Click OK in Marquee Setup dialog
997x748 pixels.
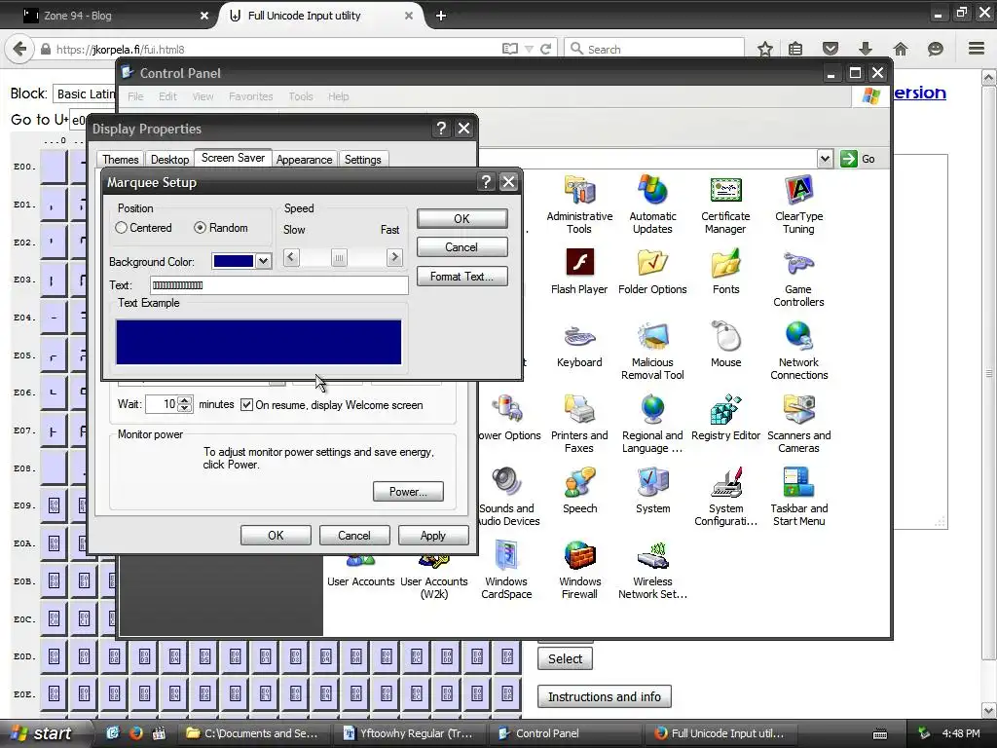(462, 219)
